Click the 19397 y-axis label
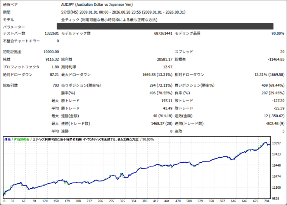287x205 pixels. (x=277, y=143)
